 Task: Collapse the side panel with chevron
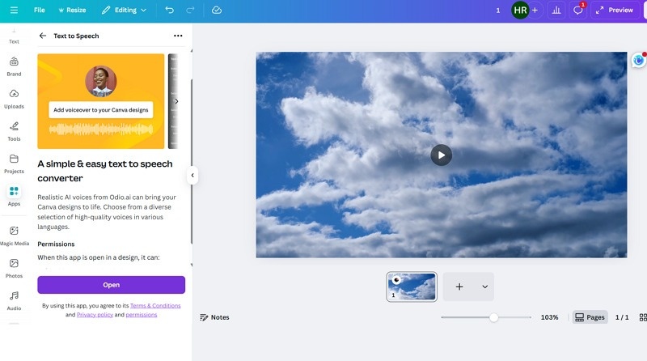click(x=192, y=175)
